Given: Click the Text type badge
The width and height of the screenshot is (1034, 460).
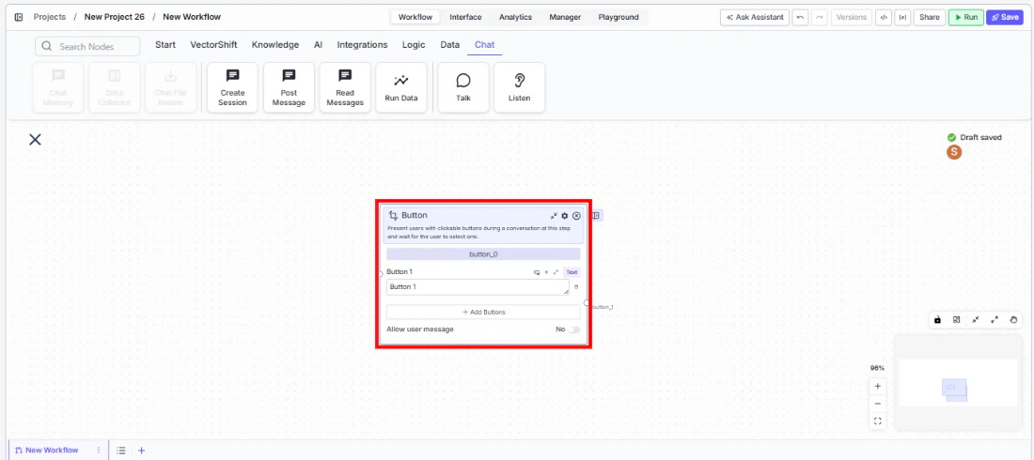Looking at the screenshot, I should [572, 272].
